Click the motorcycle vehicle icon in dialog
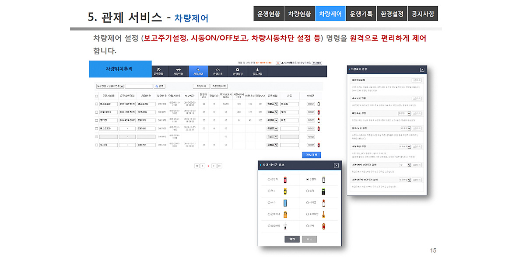The width and height of the screenshot is (512, 257). 285,226
